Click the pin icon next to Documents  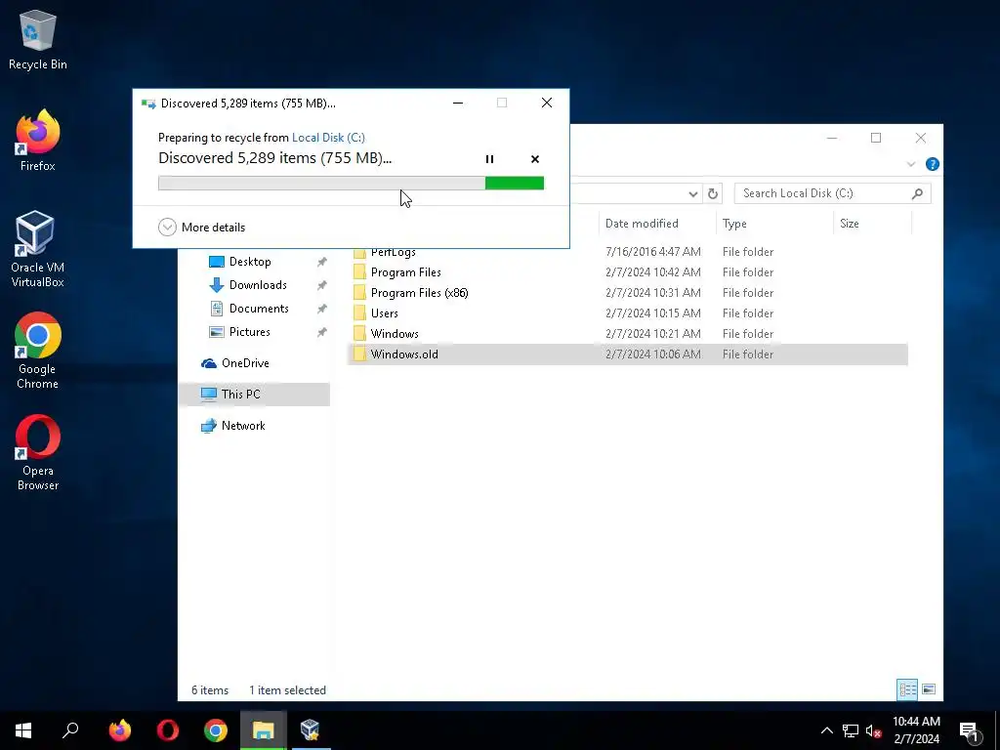[322, 309]
